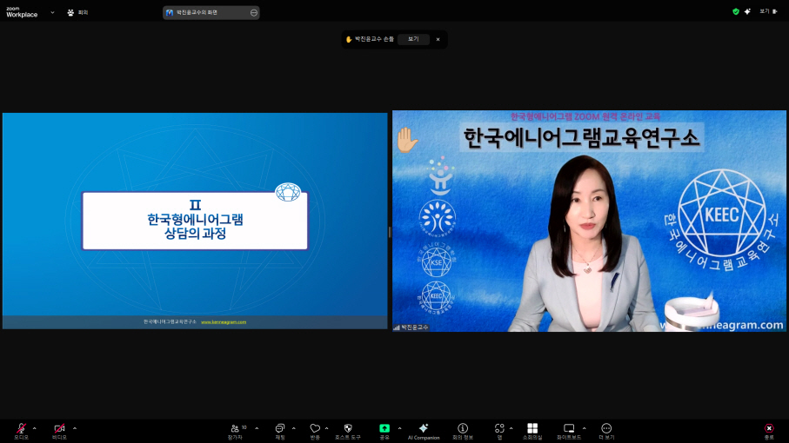This screenshot has height=443, width=789.
Task: Open Breakout Rooms icon
Action: (x=532, y=431)
